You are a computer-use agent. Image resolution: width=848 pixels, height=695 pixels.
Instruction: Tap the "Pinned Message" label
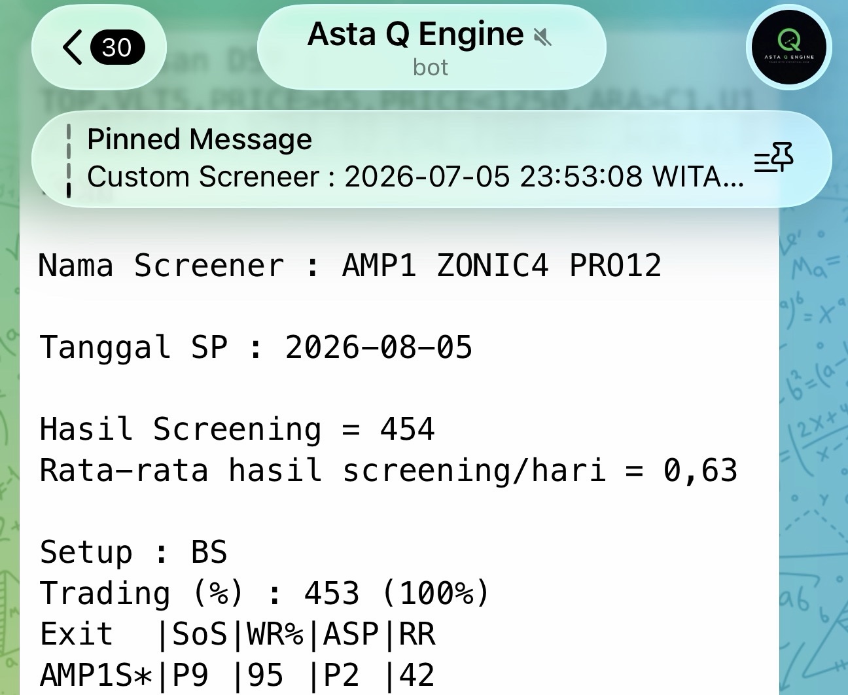[x=200, y=139]
